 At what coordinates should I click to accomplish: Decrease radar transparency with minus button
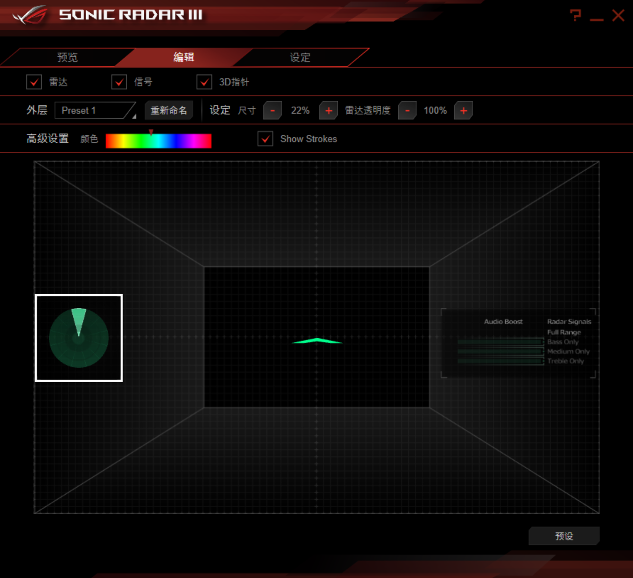(407, 111)
